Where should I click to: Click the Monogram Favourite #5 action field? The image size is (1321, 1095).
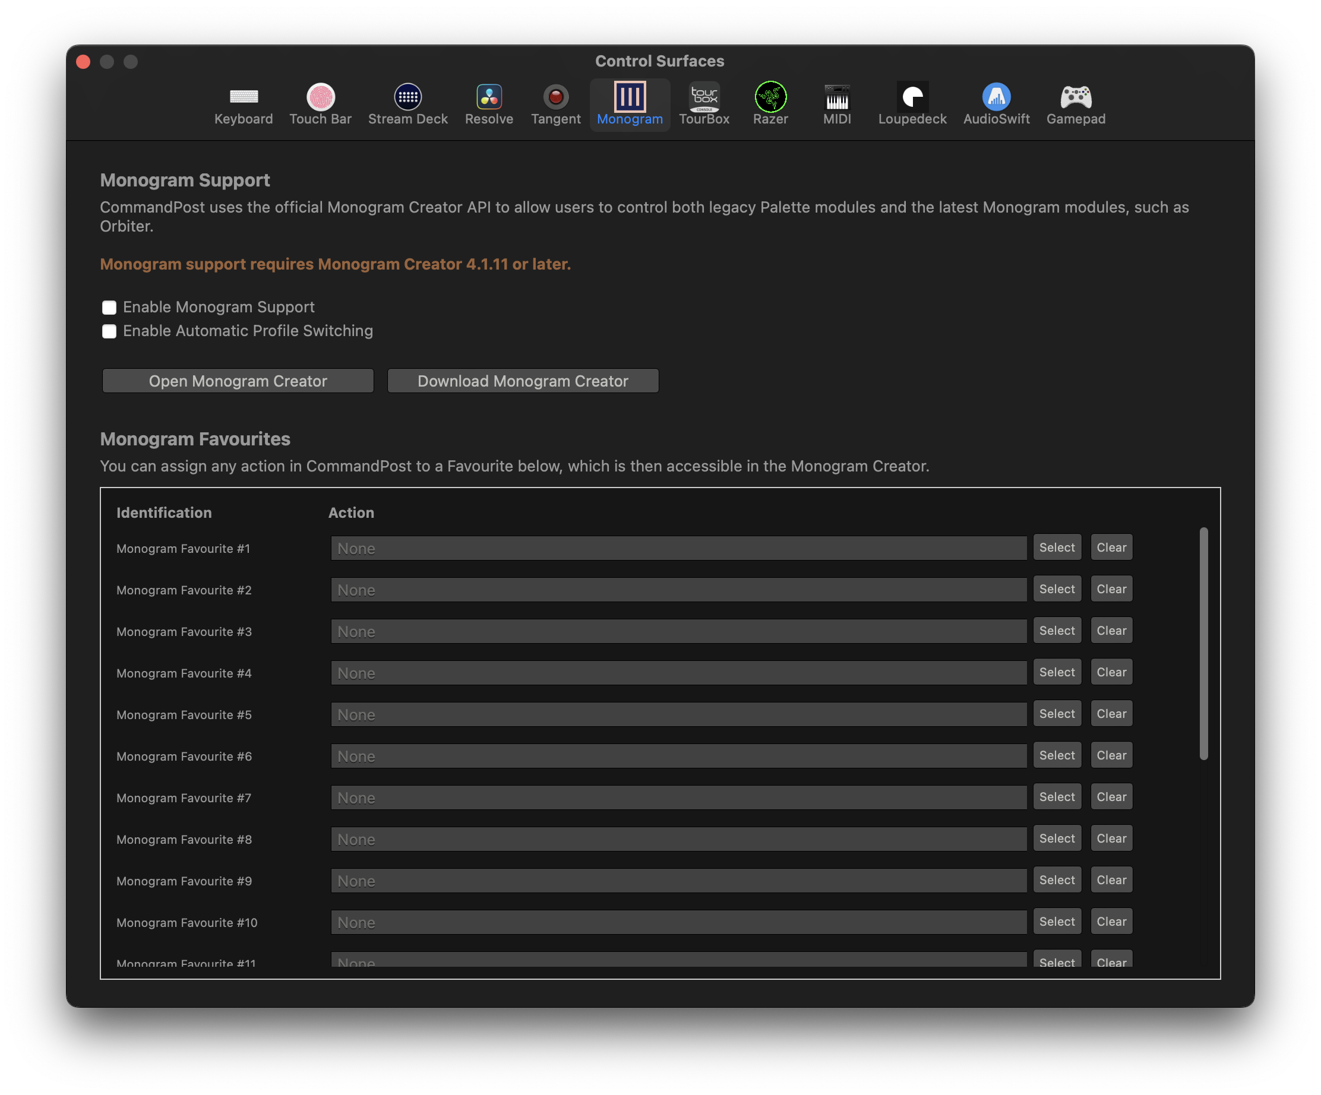(679, 714)
